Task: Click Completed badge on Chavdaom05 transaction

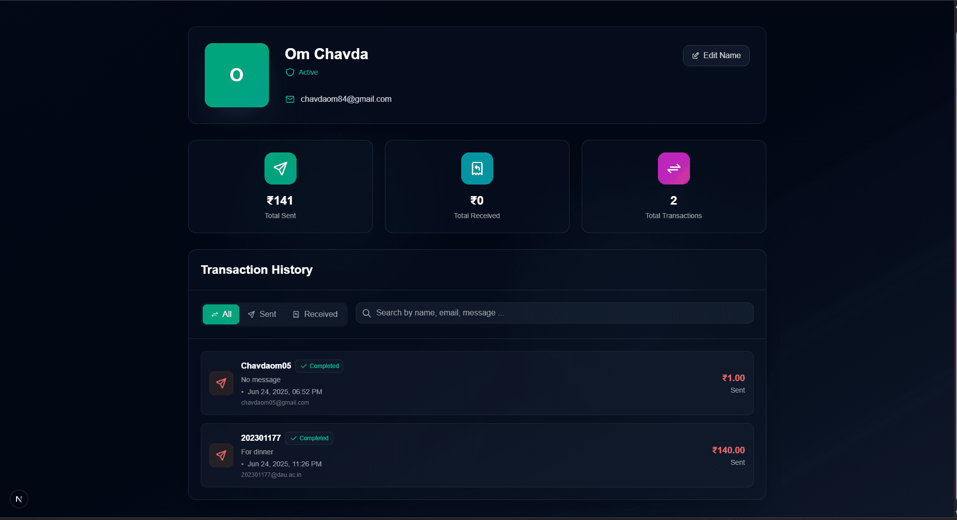Action: pyautogui.click(x=319, y=366)
